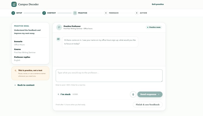Viewport: 203px width, 116px height.
Task: Focus the professor reply text box
Action: pyautogui.click(x=109, y=76)
